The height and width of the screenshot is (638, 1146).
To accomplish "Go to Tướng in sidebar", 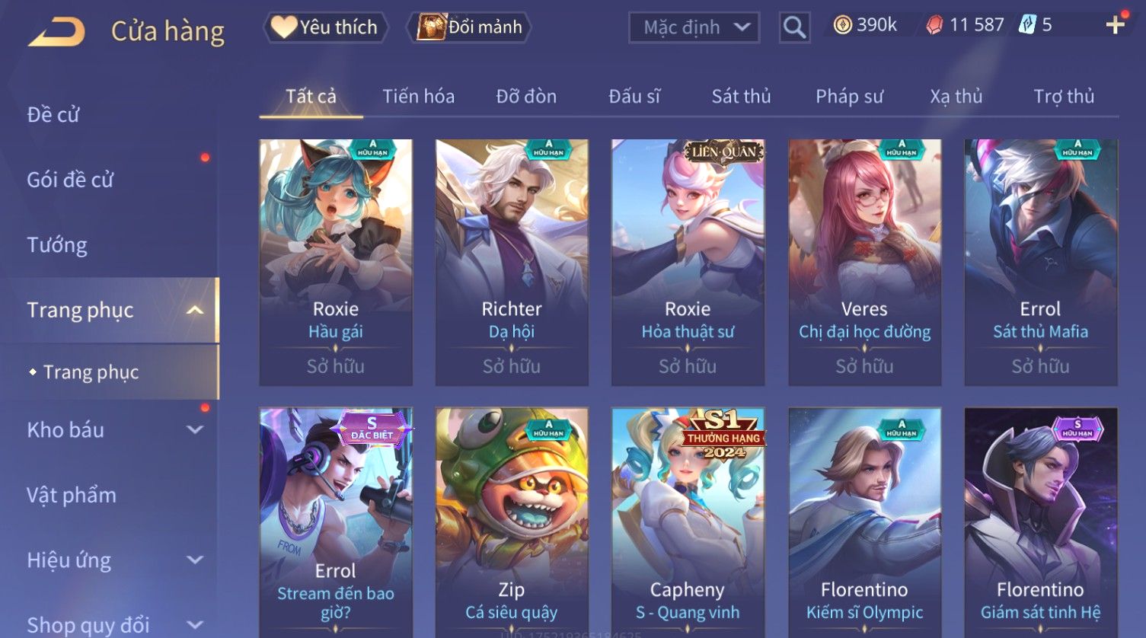I will pos(57,245).
